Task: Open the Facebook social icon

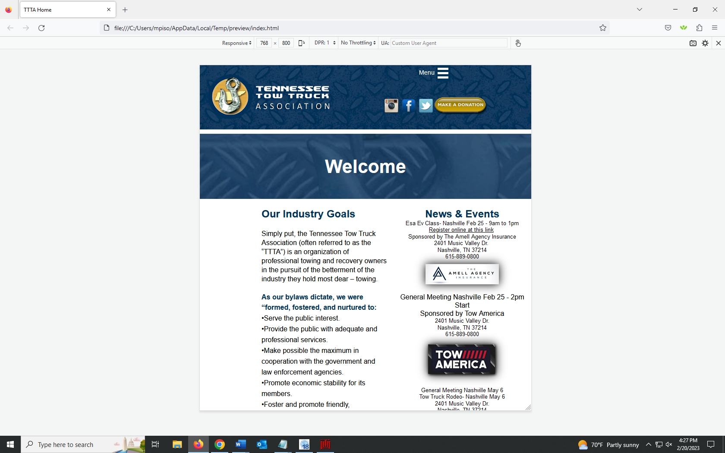Action: click(409, 105)
